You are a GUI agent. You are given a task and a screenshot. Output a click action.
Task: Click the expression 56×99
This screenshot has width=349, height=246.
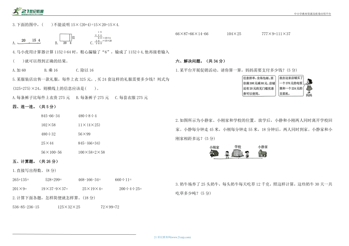84,134
